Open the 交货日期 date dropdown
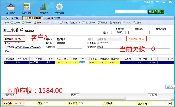This screenshot has width=175, height=107. 170,104
